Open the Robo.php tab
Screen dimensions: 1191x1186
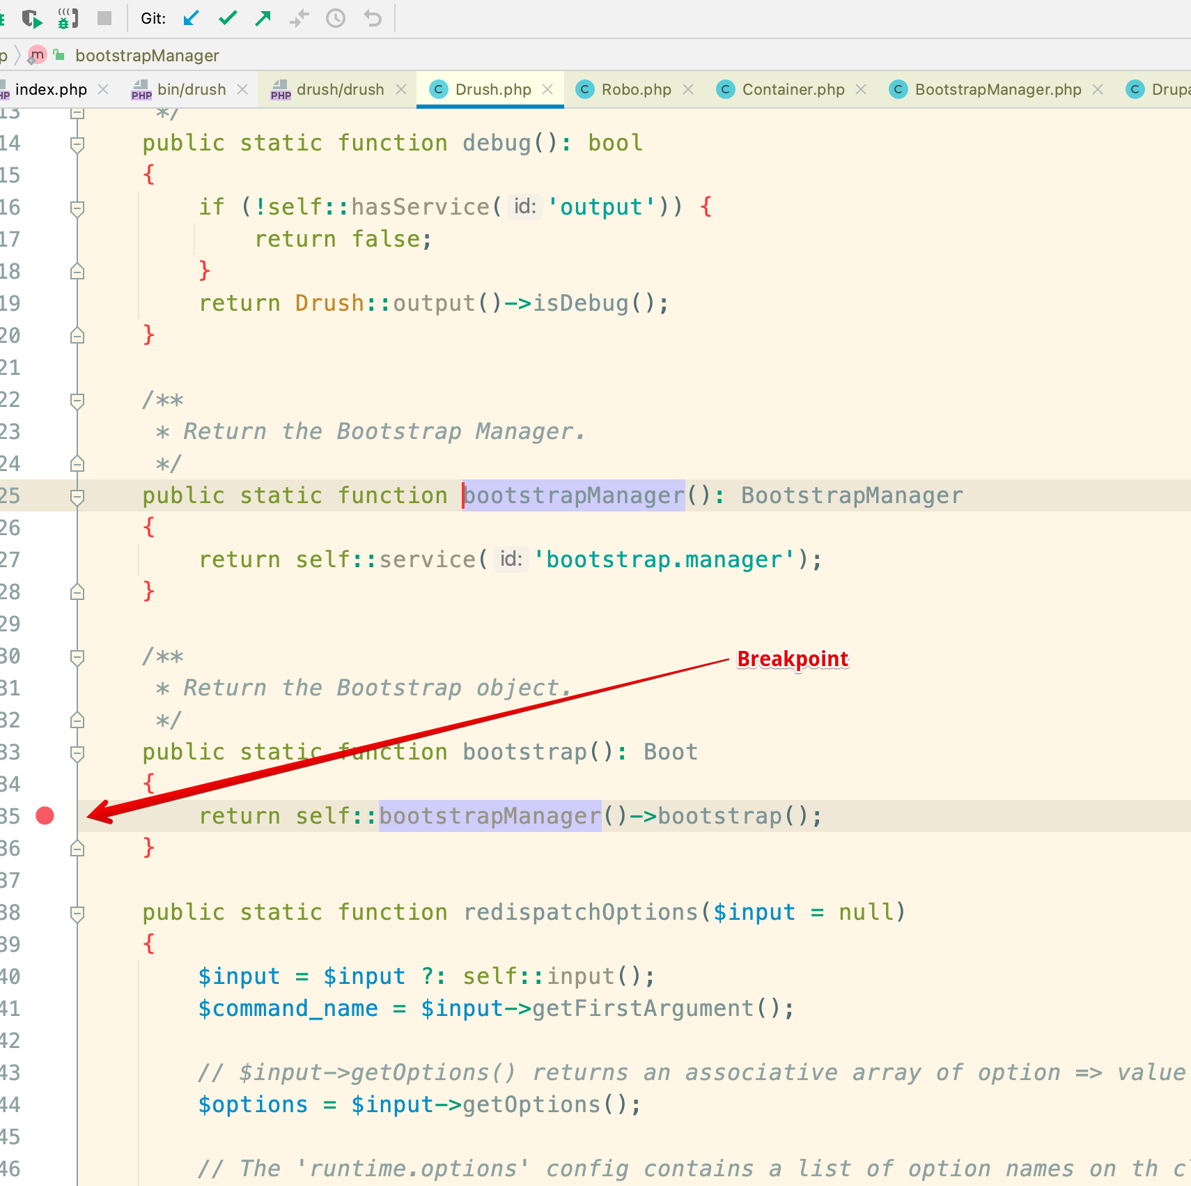pos(636,89)
